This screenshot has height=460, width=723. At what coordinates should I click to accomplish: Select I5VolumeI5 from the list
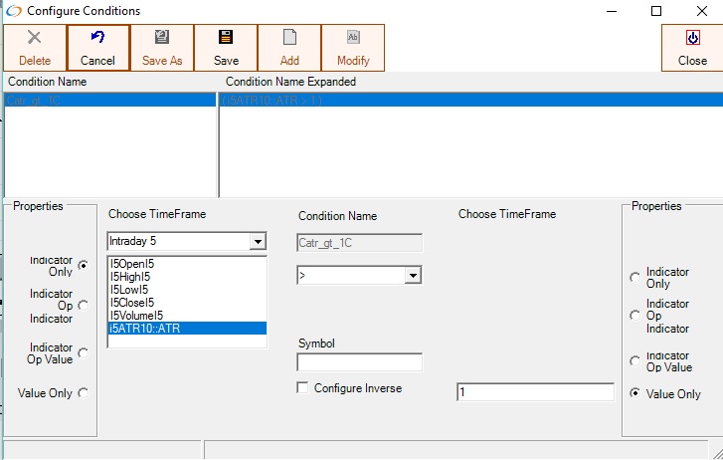(134, 316)
